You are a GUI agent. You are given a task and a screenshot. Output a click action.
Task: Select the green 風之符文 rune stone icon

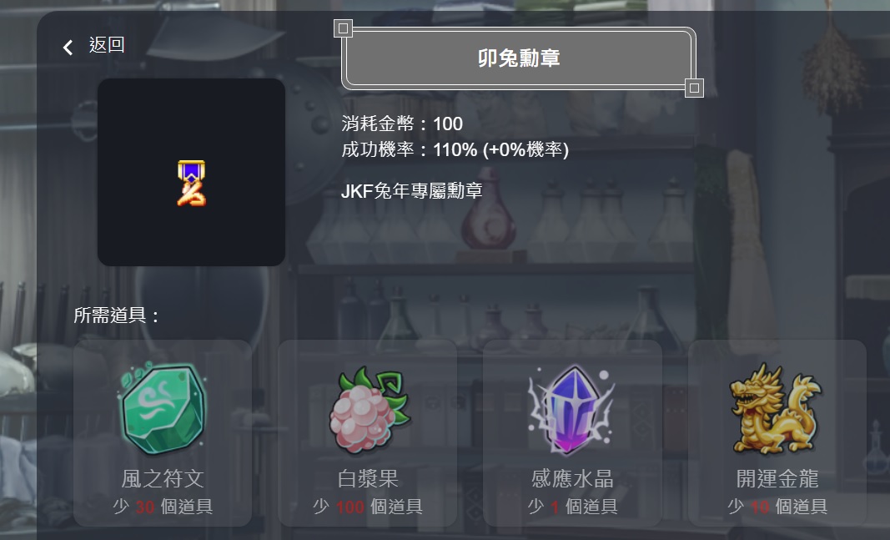(163, 408)
